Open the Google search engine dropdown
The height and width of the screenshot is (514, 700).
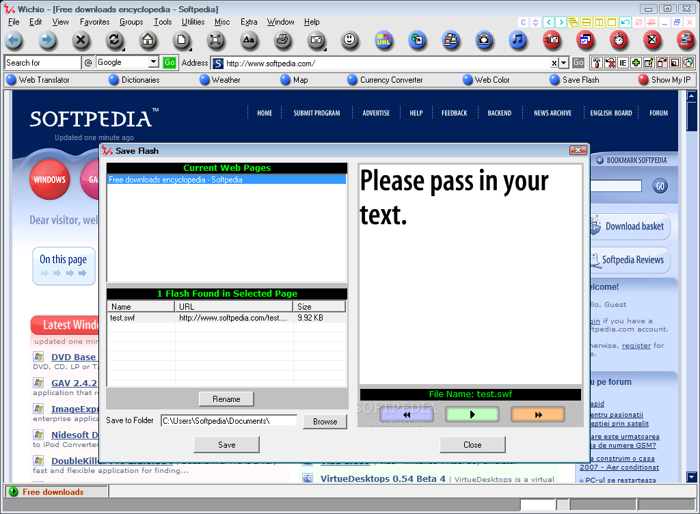[x=154, y=62]
